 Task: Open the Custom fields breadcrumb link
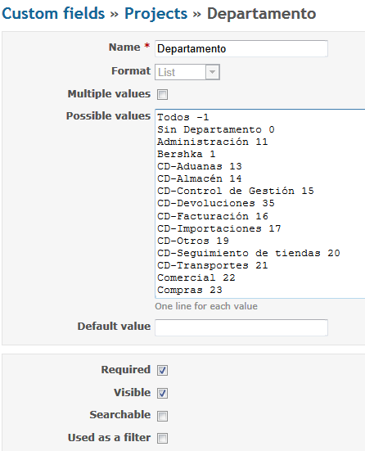pos(53,14)
